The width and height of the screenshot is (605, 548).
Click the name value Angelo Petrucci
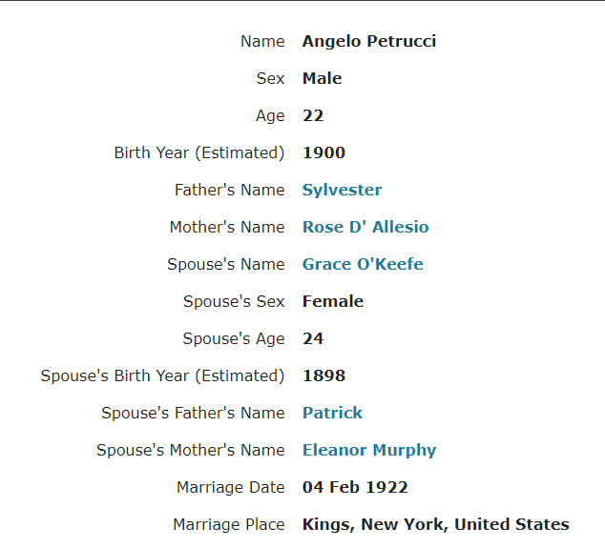click(x=369, y=41)
